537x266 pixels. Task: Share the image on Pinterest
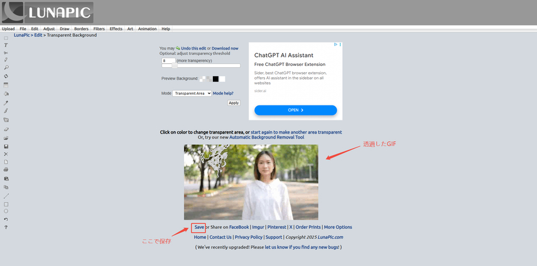click(277, 227)
